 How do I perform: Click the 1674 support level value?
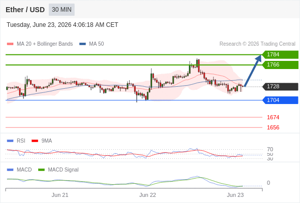point(273,117)
